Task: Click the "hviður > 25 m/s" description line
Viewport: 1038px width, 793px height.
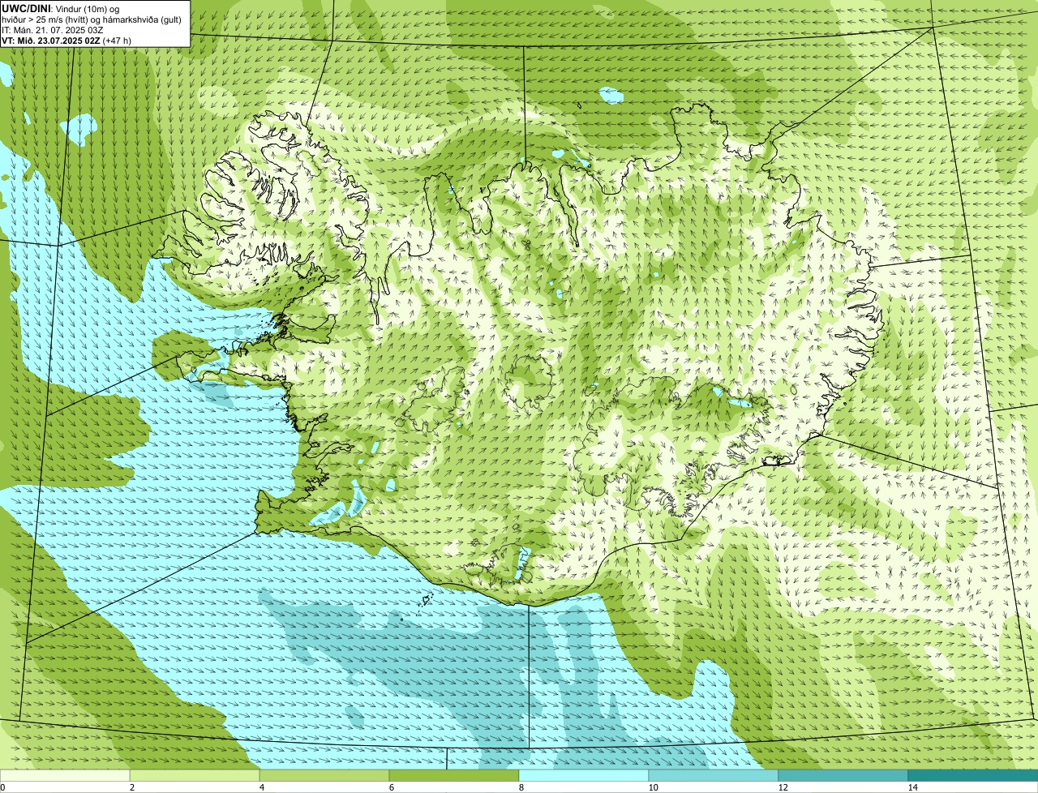Action: 92,19
